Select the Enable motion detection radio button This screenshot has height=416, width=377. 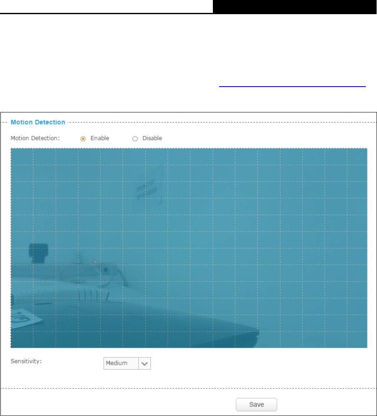pyautogui.click(x=83, y=139)
